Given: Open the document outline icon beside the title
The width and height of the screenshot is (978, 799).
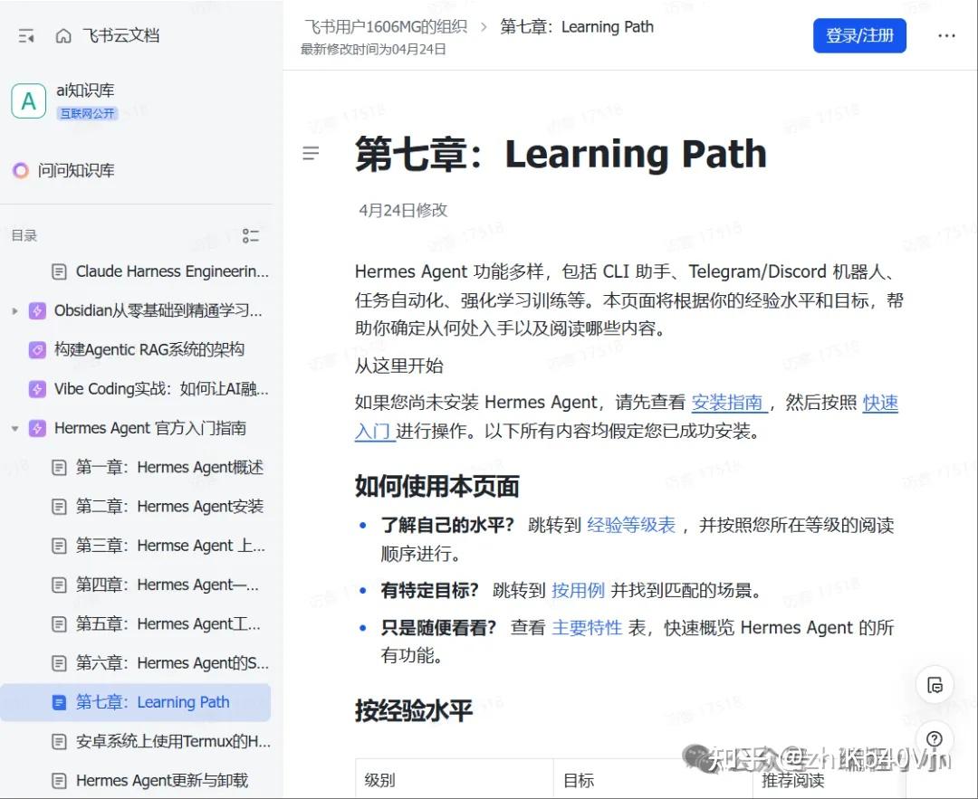Looking at the screenshot, I should pyautogui.click(x=311, y=153).
